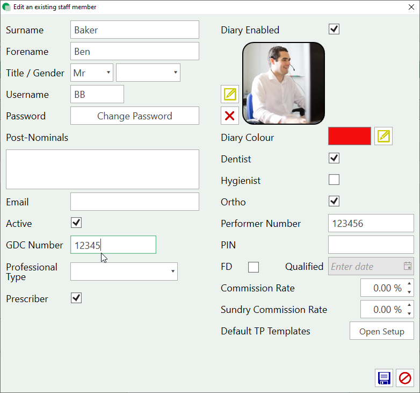Cancel editing with red prohibition icon
The width and height of the screenshot is (420, 393).
pyautogui.click(x=405, y=378)
